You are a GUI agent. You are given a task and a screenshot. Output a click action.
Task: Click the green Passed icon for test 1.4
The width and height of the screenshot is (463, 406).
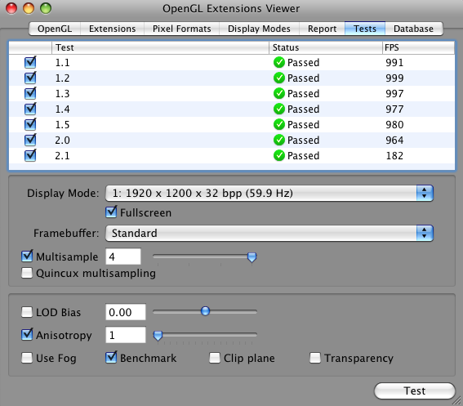click(x=278, y=109)
